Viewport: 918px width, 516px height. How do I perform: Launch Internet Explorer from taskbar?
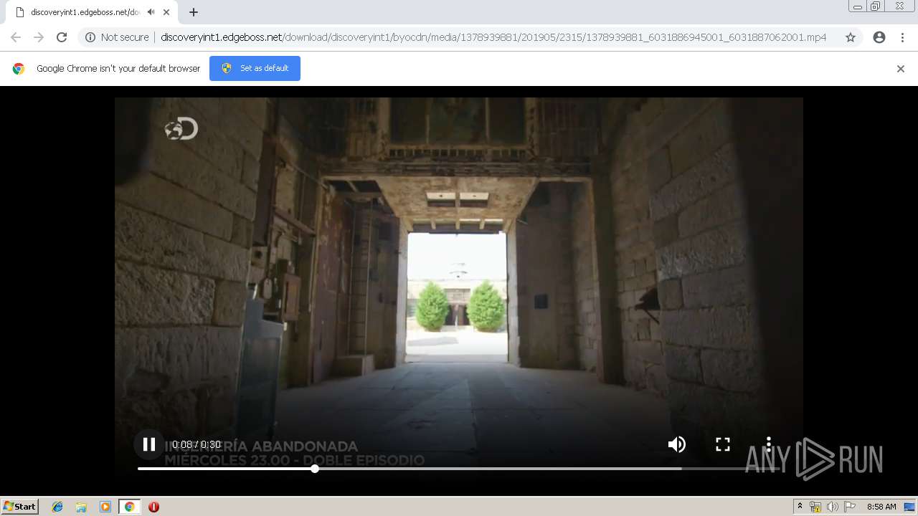point(57,507)
